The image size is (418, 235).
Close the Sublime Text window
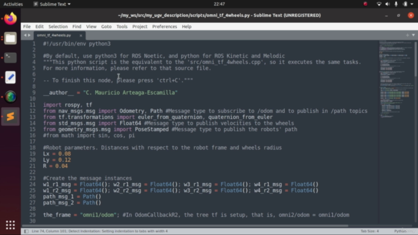tap(411, 16)
